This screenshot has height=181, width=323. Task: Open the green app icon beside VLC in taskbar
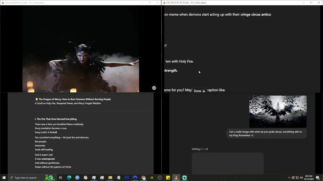tap(184, 178)
